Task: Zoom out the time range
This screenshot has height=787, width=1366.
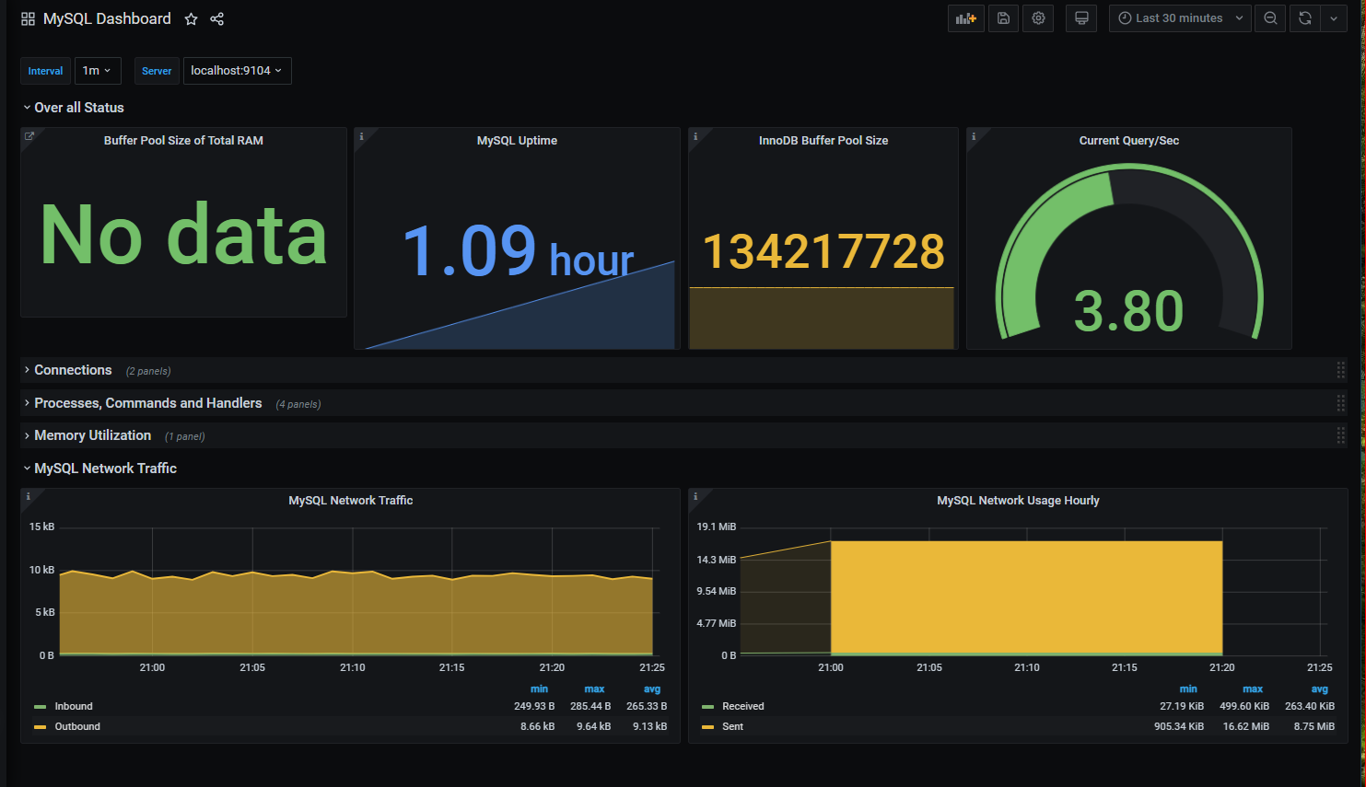Action: (x=1270, y=18)
